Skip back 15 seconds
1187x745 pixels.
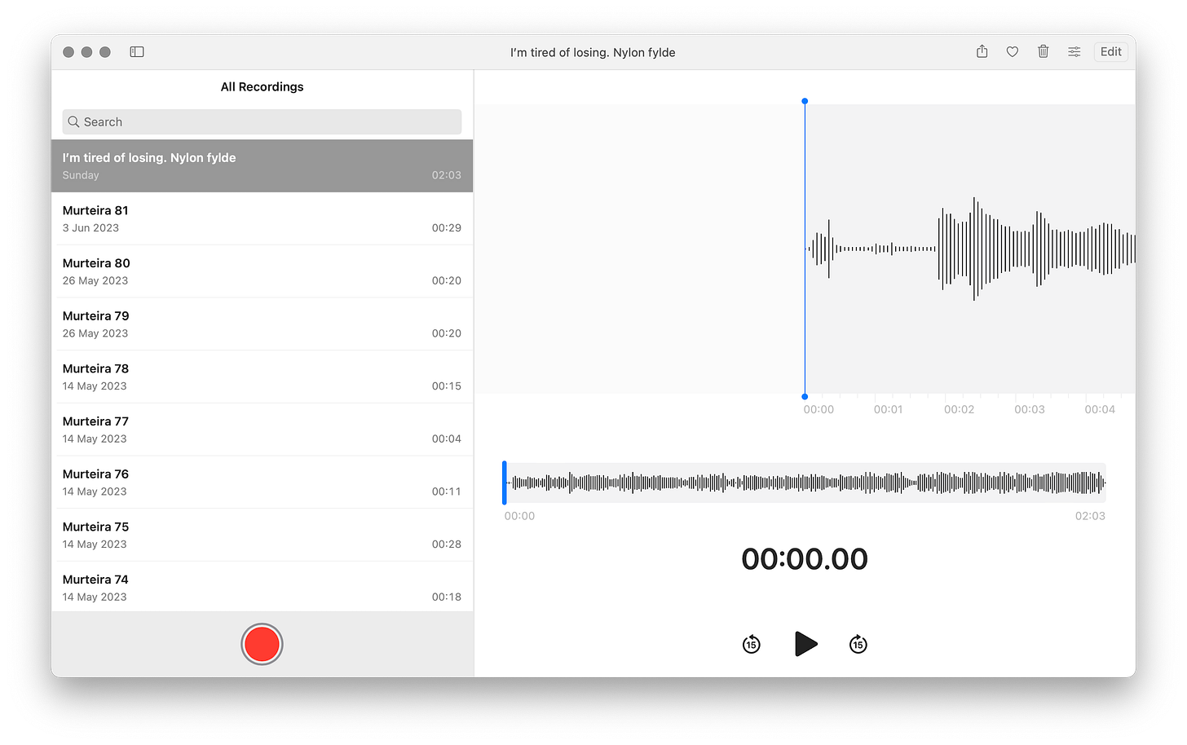point(752,644)
